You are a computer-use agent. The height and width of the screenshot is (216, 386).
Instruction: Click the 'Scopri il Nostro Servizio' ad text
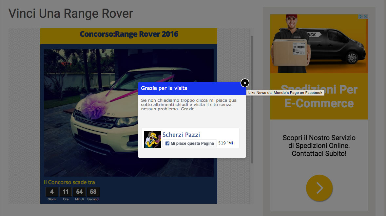pos(319,145)
